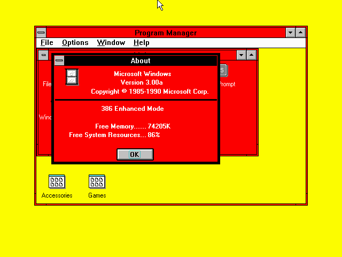Click the 'Microsoft Windows' heading text
The image size is (342, 257).
pyautogui.click(x=143, y=74)
